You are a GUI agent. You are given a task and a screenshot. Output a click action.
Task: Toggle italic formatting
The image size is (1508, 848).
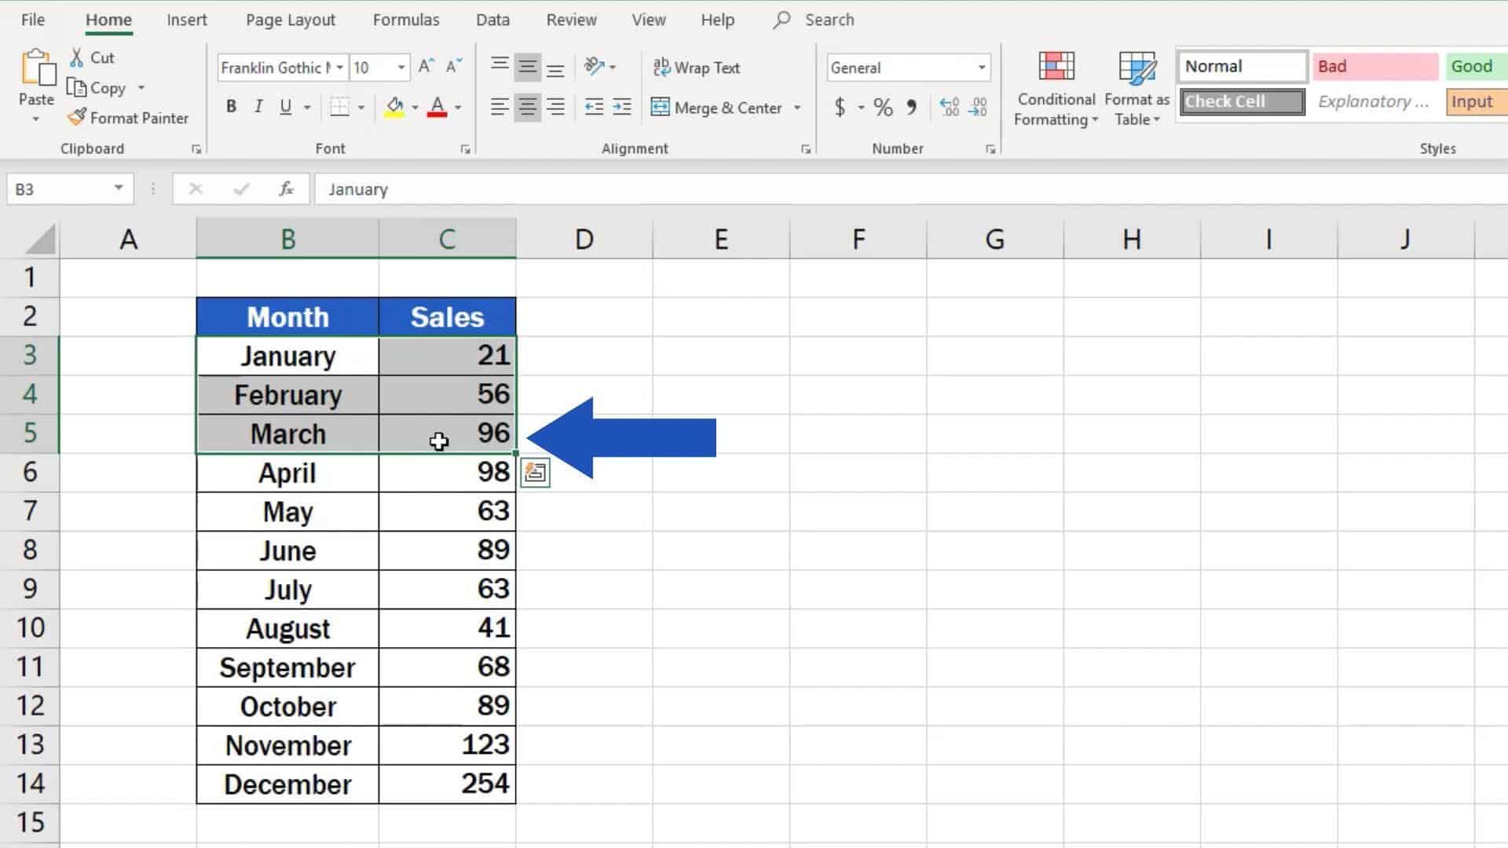click(258, 107)
